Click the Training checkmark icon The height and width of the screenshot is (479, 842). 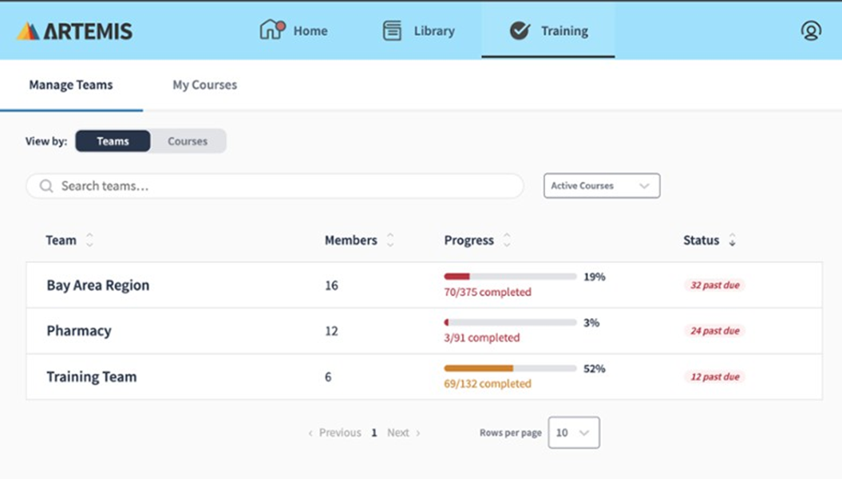[520, 31]
